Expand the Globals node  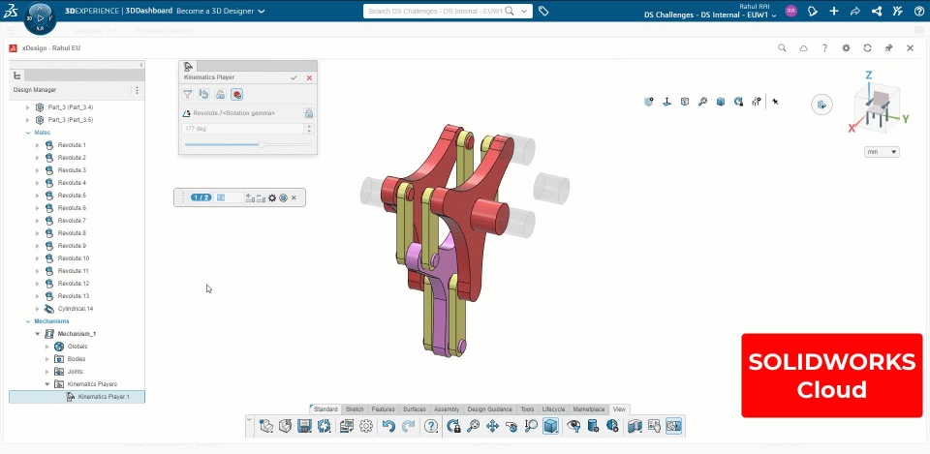click(x=47, y=347)
